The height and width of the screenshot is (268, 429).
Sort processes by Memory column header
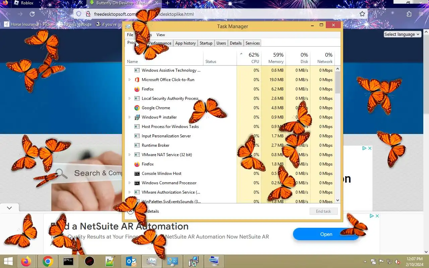(x=273, y=58)
